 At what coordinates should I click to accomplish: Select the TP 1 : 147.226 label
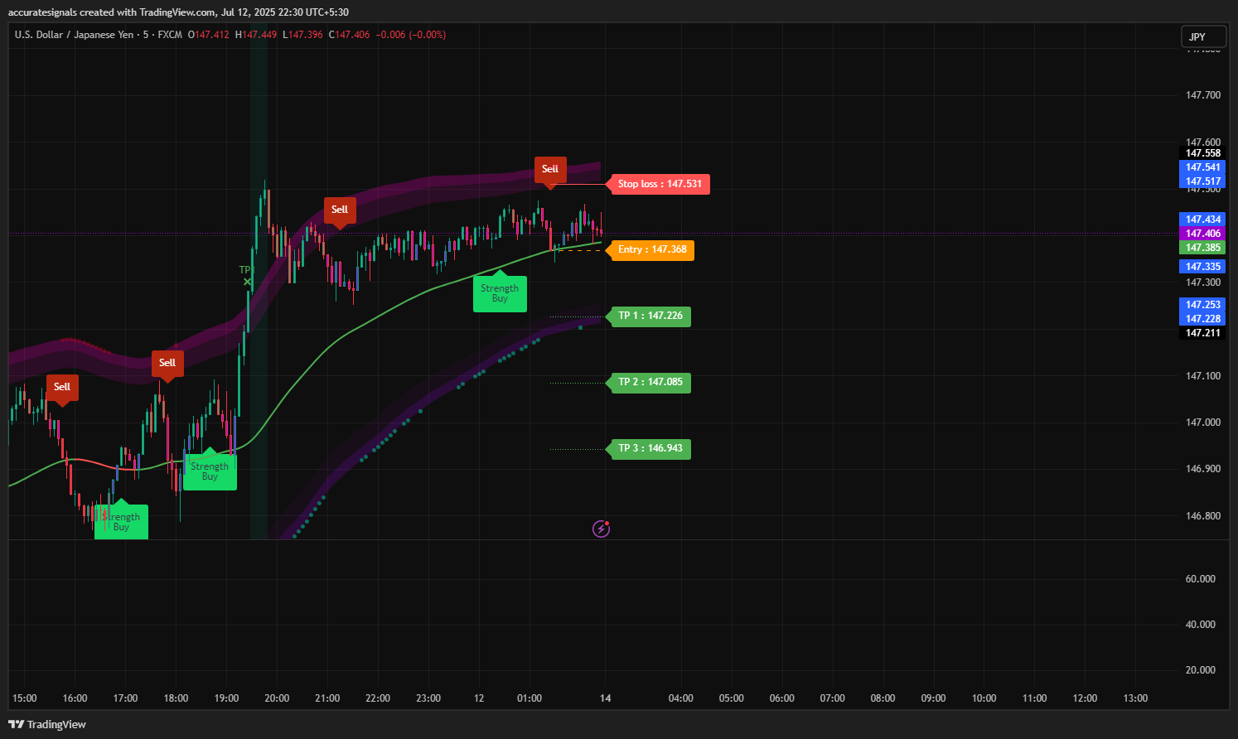[650, 316]
